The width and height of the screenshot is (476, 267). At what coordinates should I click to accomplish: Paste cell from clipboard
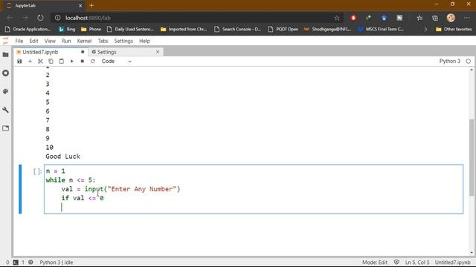pos(61,61)
